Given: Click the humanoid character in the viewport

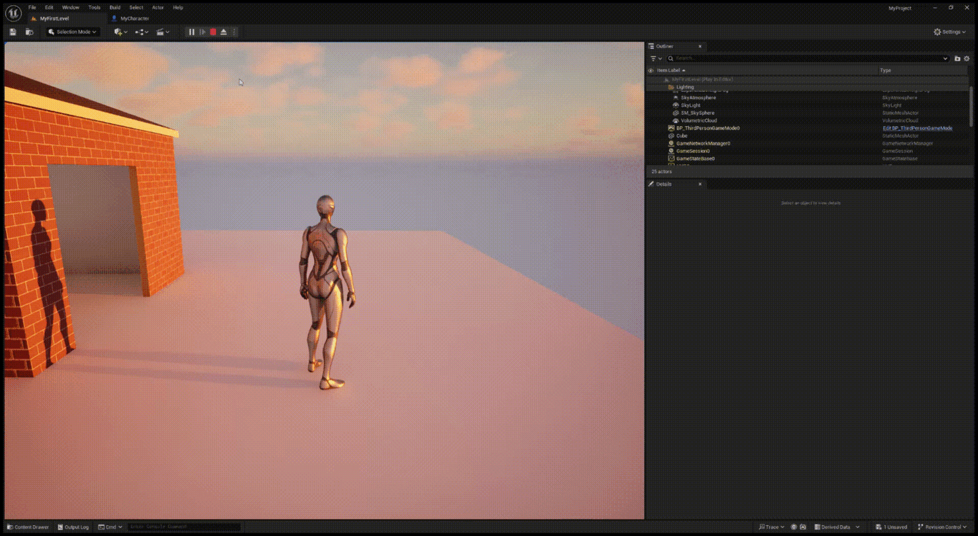Looking at the screenshot, I should point(327,292).
